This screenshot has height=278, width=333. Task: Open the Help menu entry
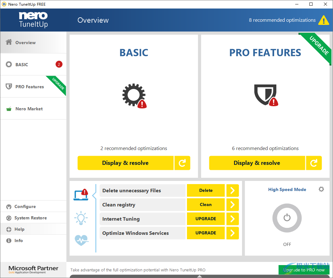(x=33, y=229)
